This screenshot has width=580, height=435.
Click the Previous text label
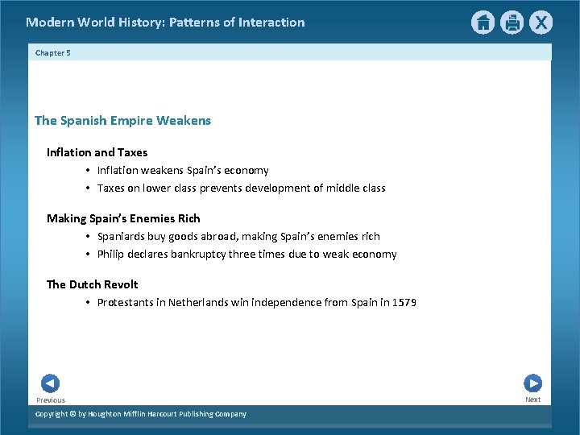pos(51,400)
